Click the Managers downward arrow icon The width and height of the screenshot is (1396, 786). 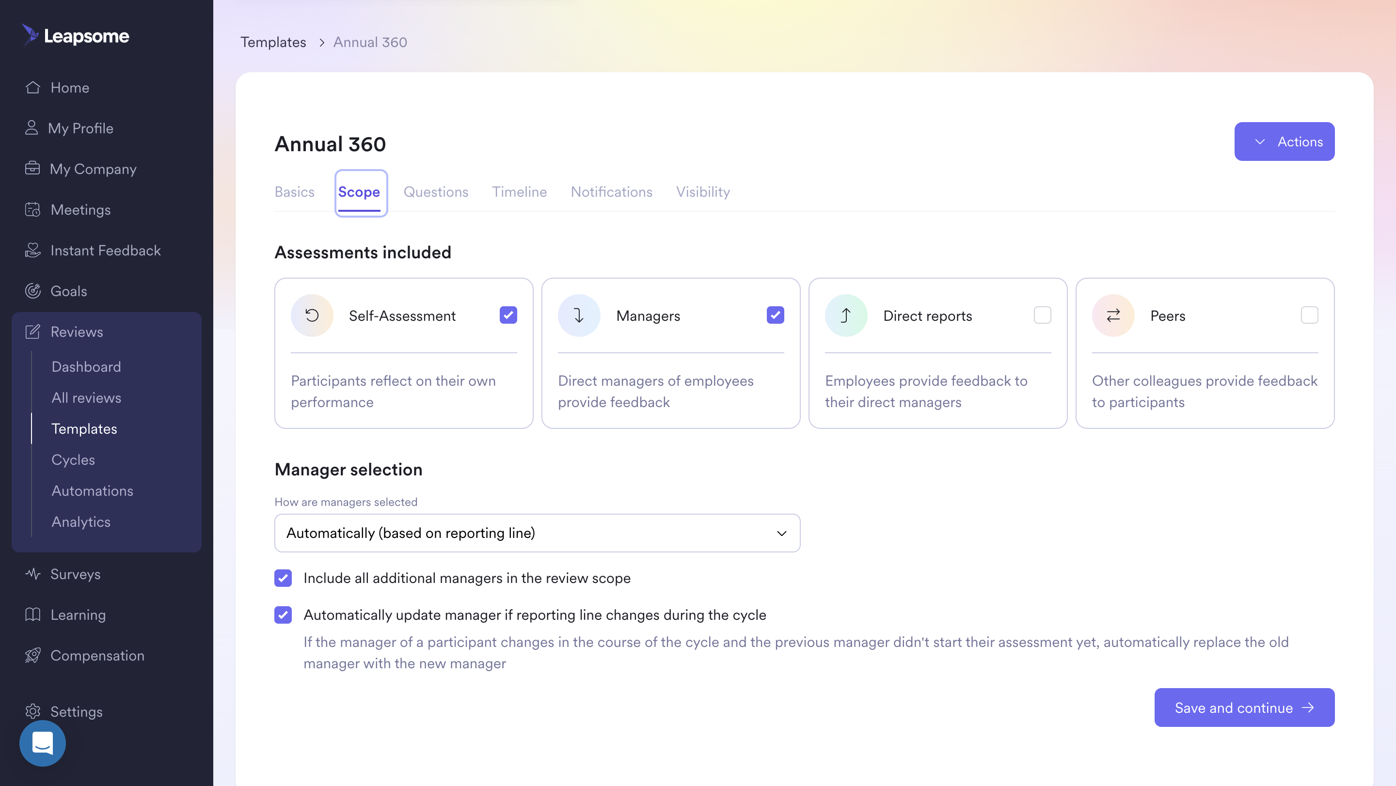pyautogui.click(x=579, y=315)
